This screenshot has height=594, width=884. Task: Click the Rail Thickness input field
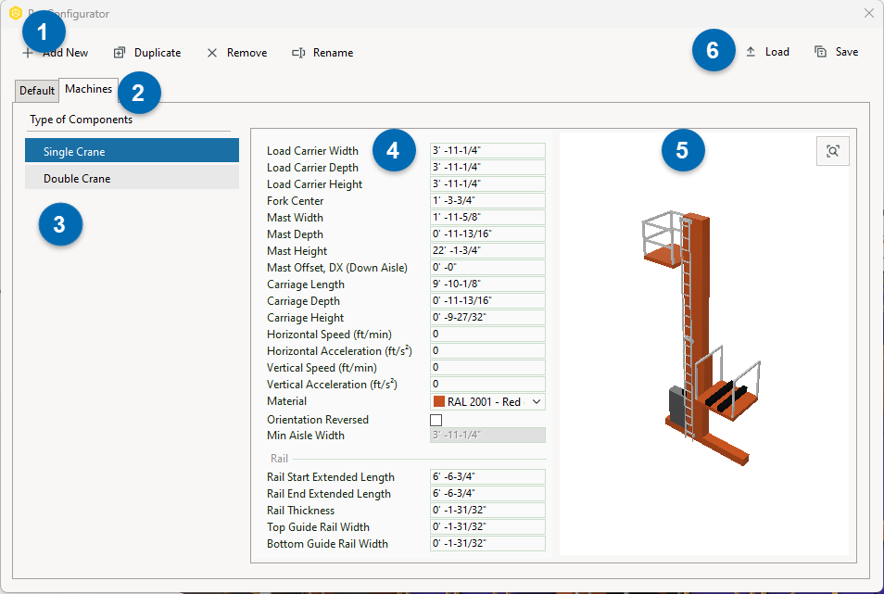(x=486, y=510)
